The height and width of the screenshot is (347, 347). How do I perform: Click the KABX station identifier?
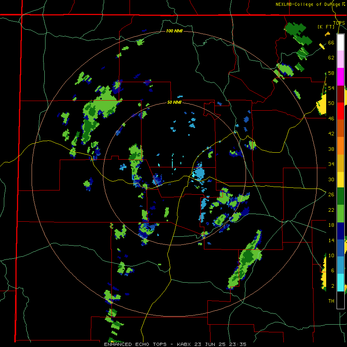[x=185, y=344]
